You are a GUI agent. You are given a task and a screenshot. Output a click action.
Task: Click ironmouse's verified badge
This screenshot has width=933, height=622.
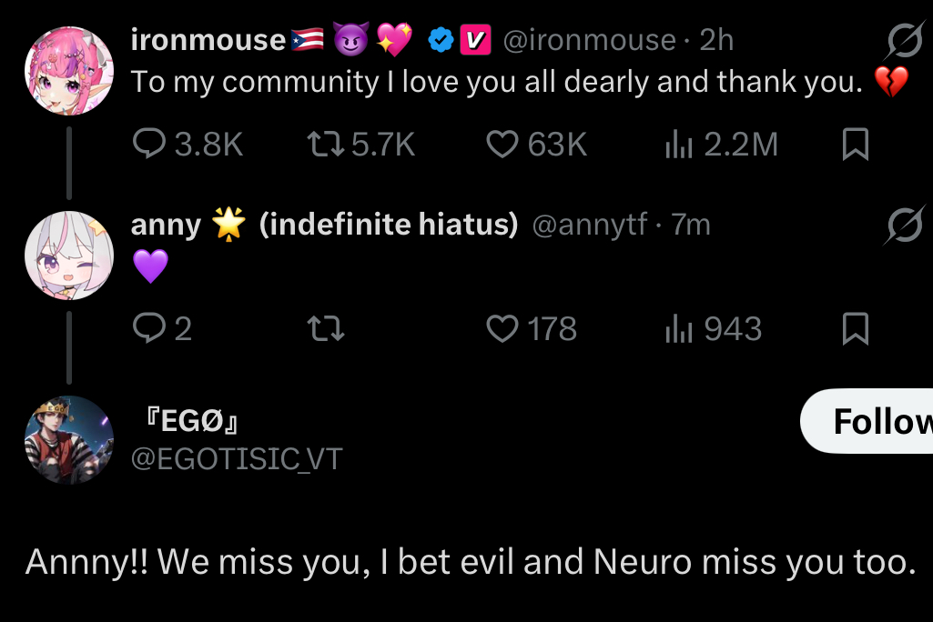[x=441, y=40]
